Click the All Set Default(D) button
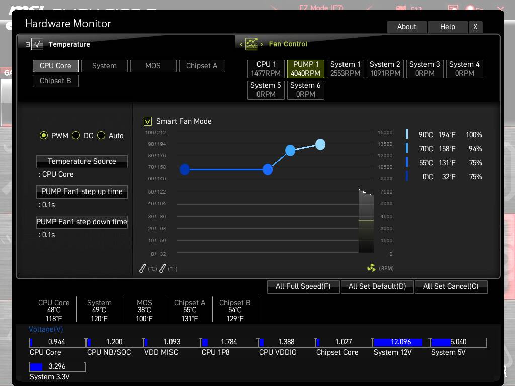 click(x=377, y=286)
